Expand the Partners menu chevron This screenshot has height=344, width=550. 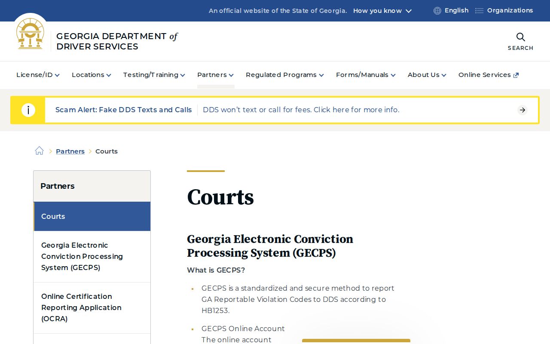[231, 75]
